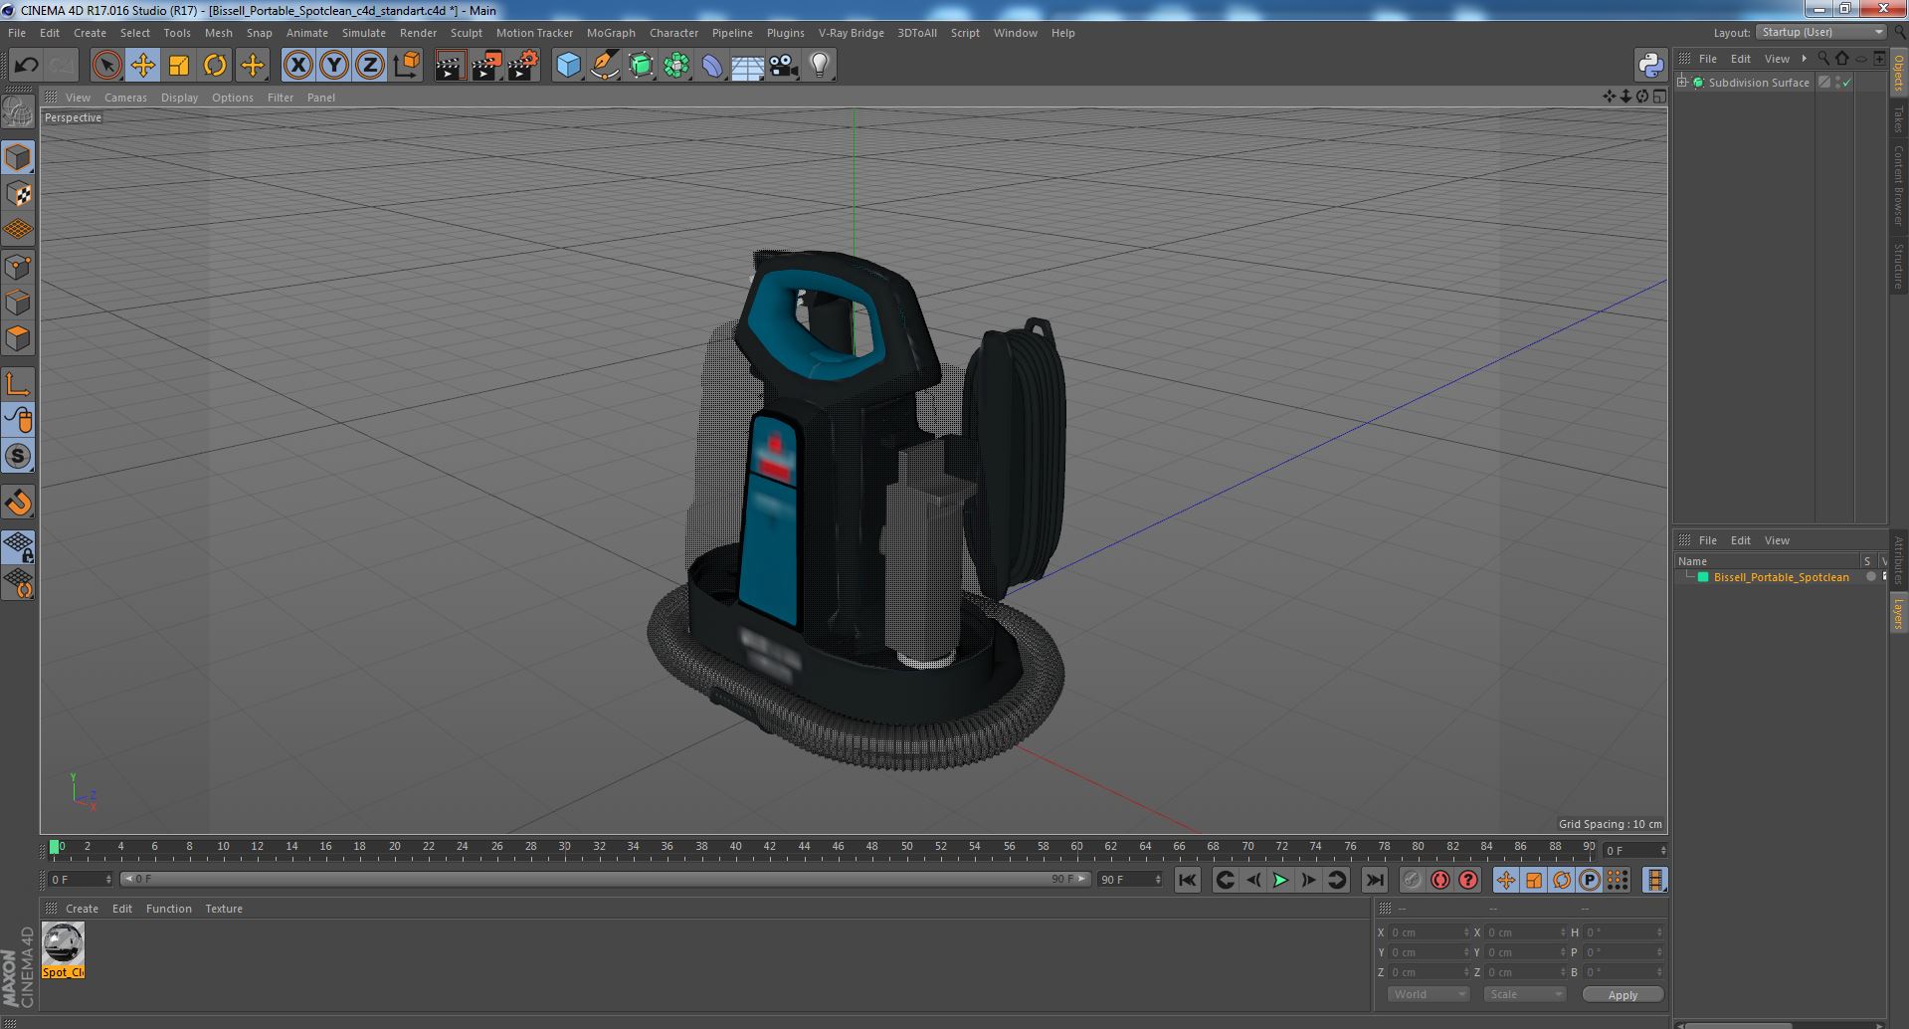Click the green Subdivision Surface generator icon
The width and height of the screenshot is (1909, 1029).
(x=641, y=66)
